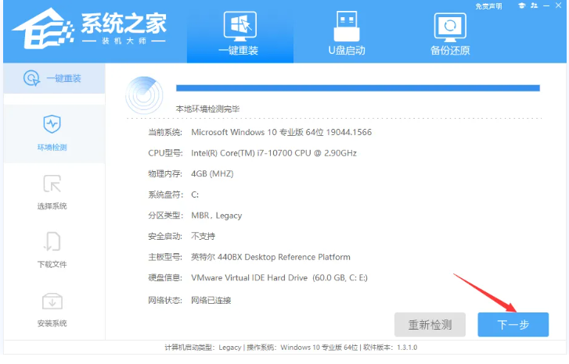Select the 不支持 secure boot value

pos(203,237)
